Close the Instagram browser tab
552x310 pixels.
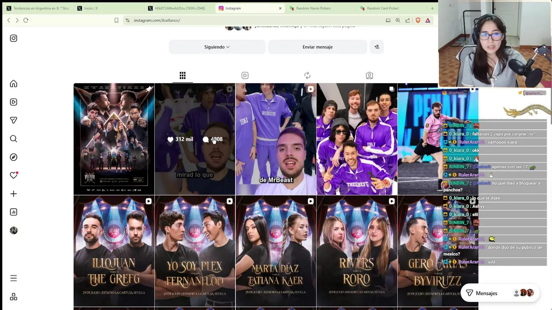(280, 8)
